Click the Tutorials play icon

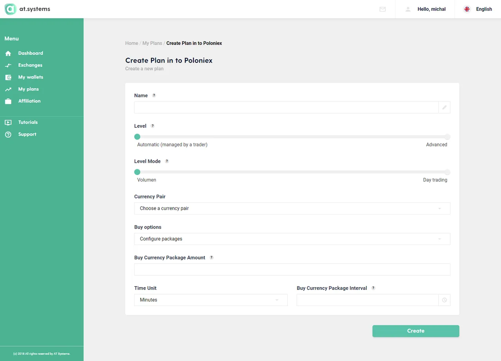click(x=8, y=122)
